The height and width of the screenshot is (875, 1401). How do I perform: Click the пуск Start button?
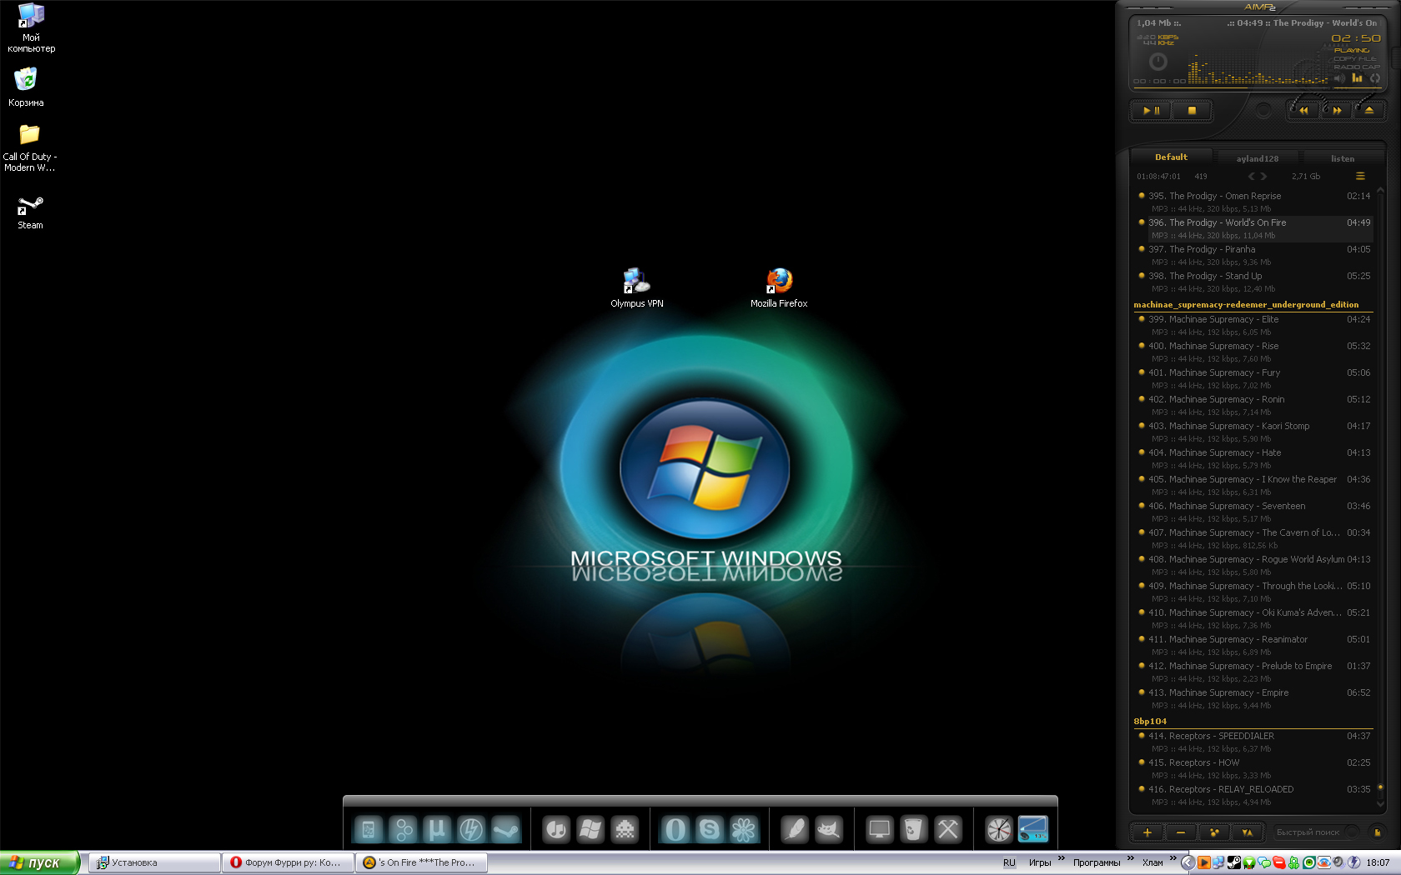click(39, 862)
